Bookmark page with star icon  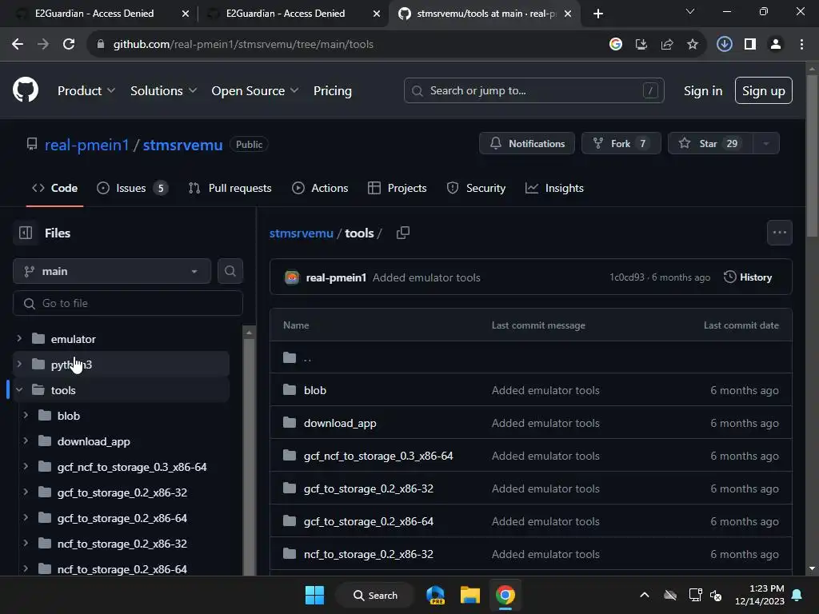click(x=693, y=45)
